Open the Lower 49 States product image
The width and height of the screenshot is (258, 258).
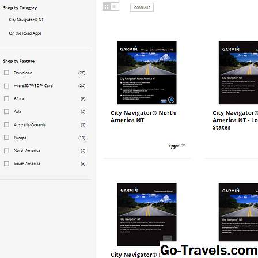coord(238,73)
